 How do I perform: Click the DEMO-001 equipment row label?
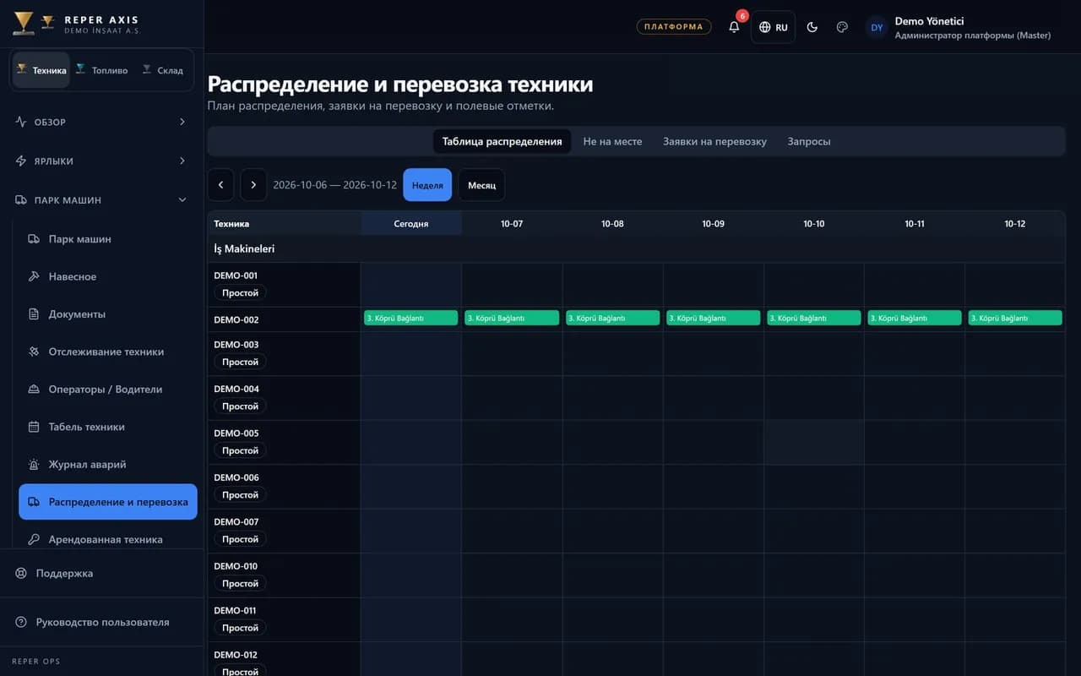[x=236, y=275]
